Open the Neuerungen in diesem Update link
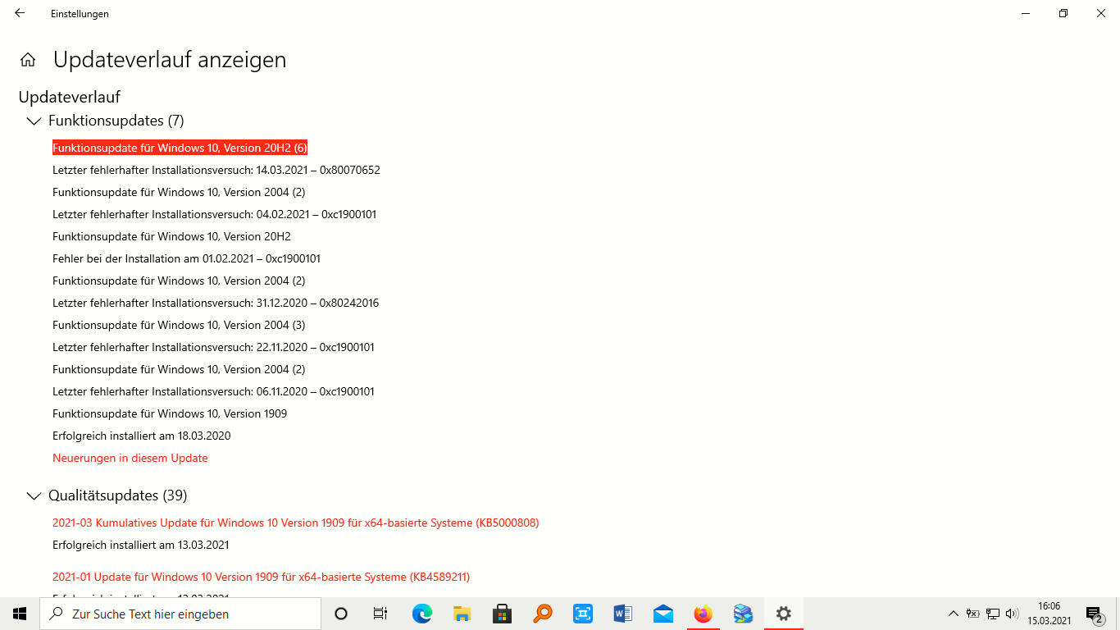The image size is (1120, 630). tap(130, 458)
